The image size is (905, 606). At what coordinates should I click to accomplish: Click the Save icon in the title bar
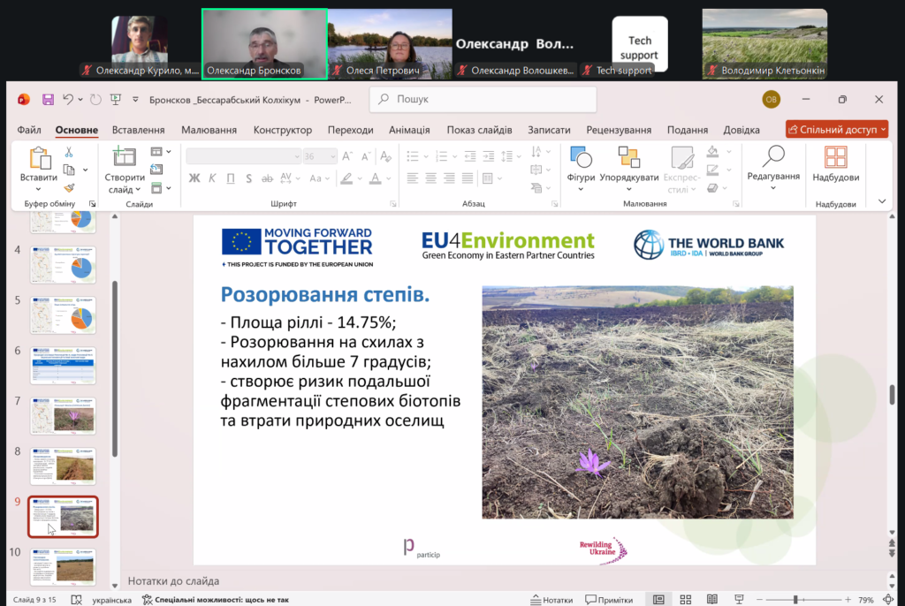pos(48,100)
